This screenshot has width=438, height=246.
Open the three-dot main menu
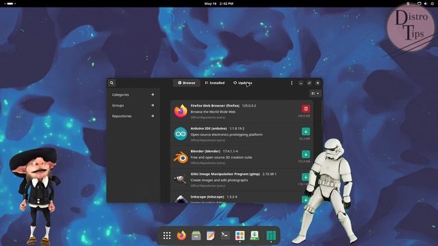(x=292, y=83)
